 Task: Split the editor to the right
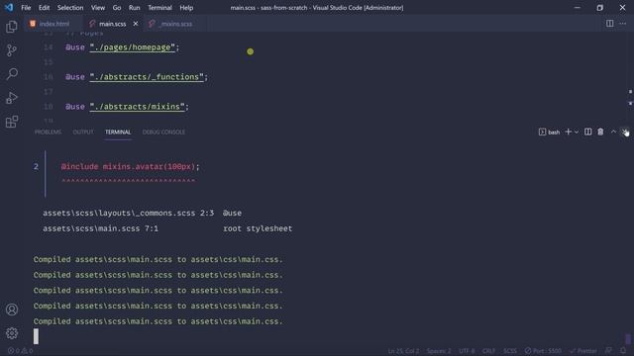click(x=610, y=24)
